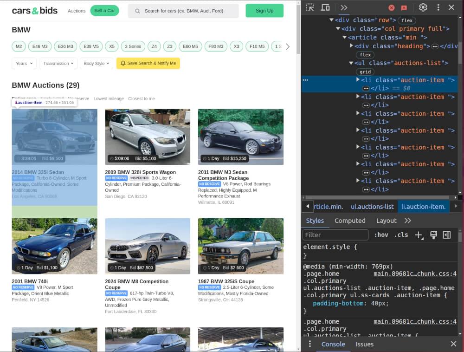Open DevTools settings gear

click(423, 7)
